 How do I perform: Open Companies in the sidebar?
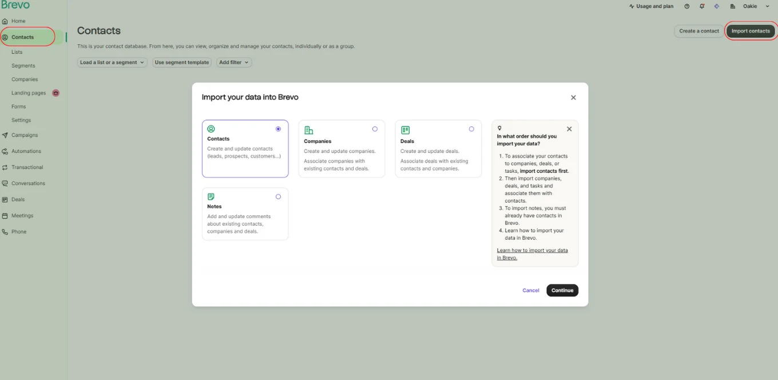coord(25,80)
